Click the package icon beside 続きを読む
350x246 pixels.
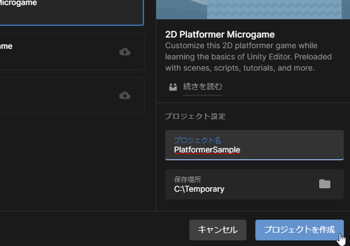tap(173, 87)
